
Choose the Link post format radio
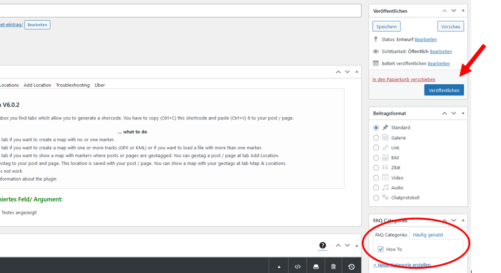pyautogui.click(x=376, y=148)
